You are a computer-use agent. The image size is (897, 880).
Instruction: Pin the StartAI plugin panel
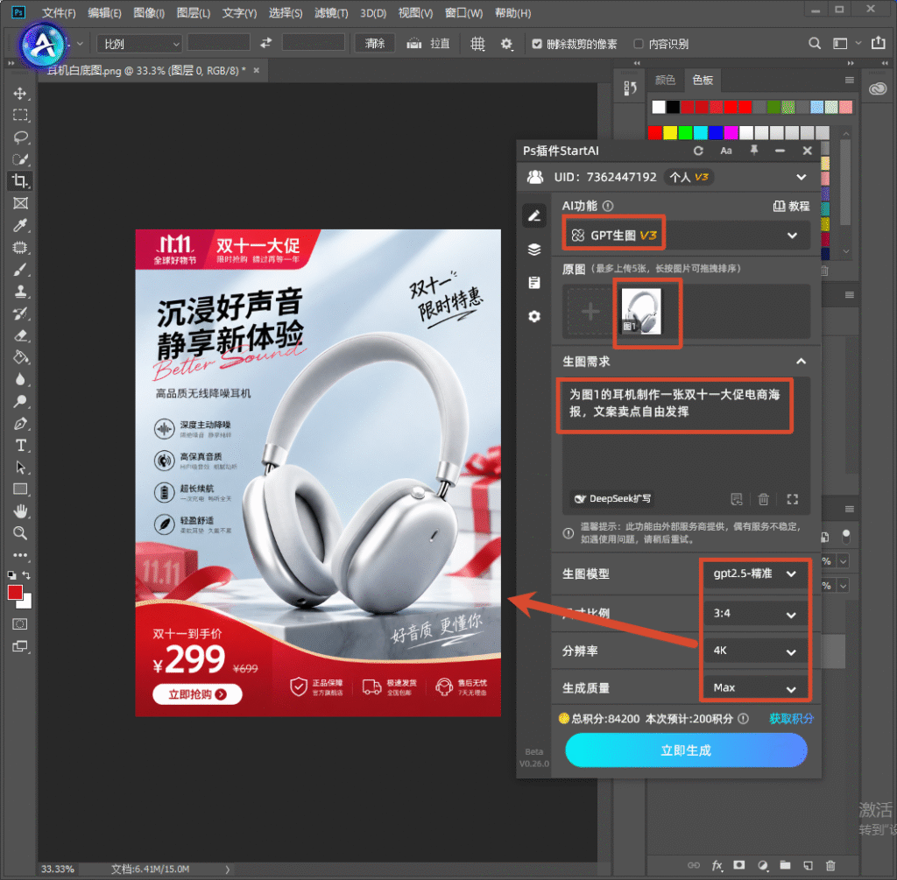click(x=754, y=151)
